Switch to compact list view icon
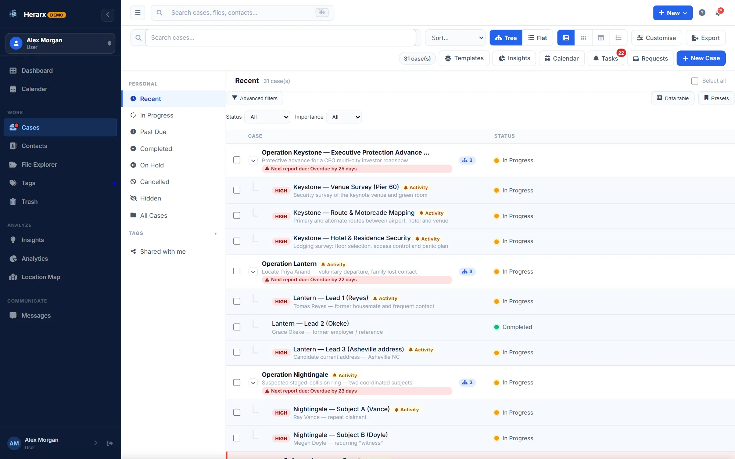This screenshot has height=459, width=735. point(619,38)
